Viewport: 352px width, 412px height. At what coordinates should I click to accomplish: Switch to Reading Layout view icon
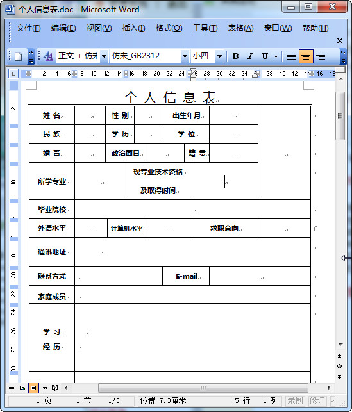54,388
